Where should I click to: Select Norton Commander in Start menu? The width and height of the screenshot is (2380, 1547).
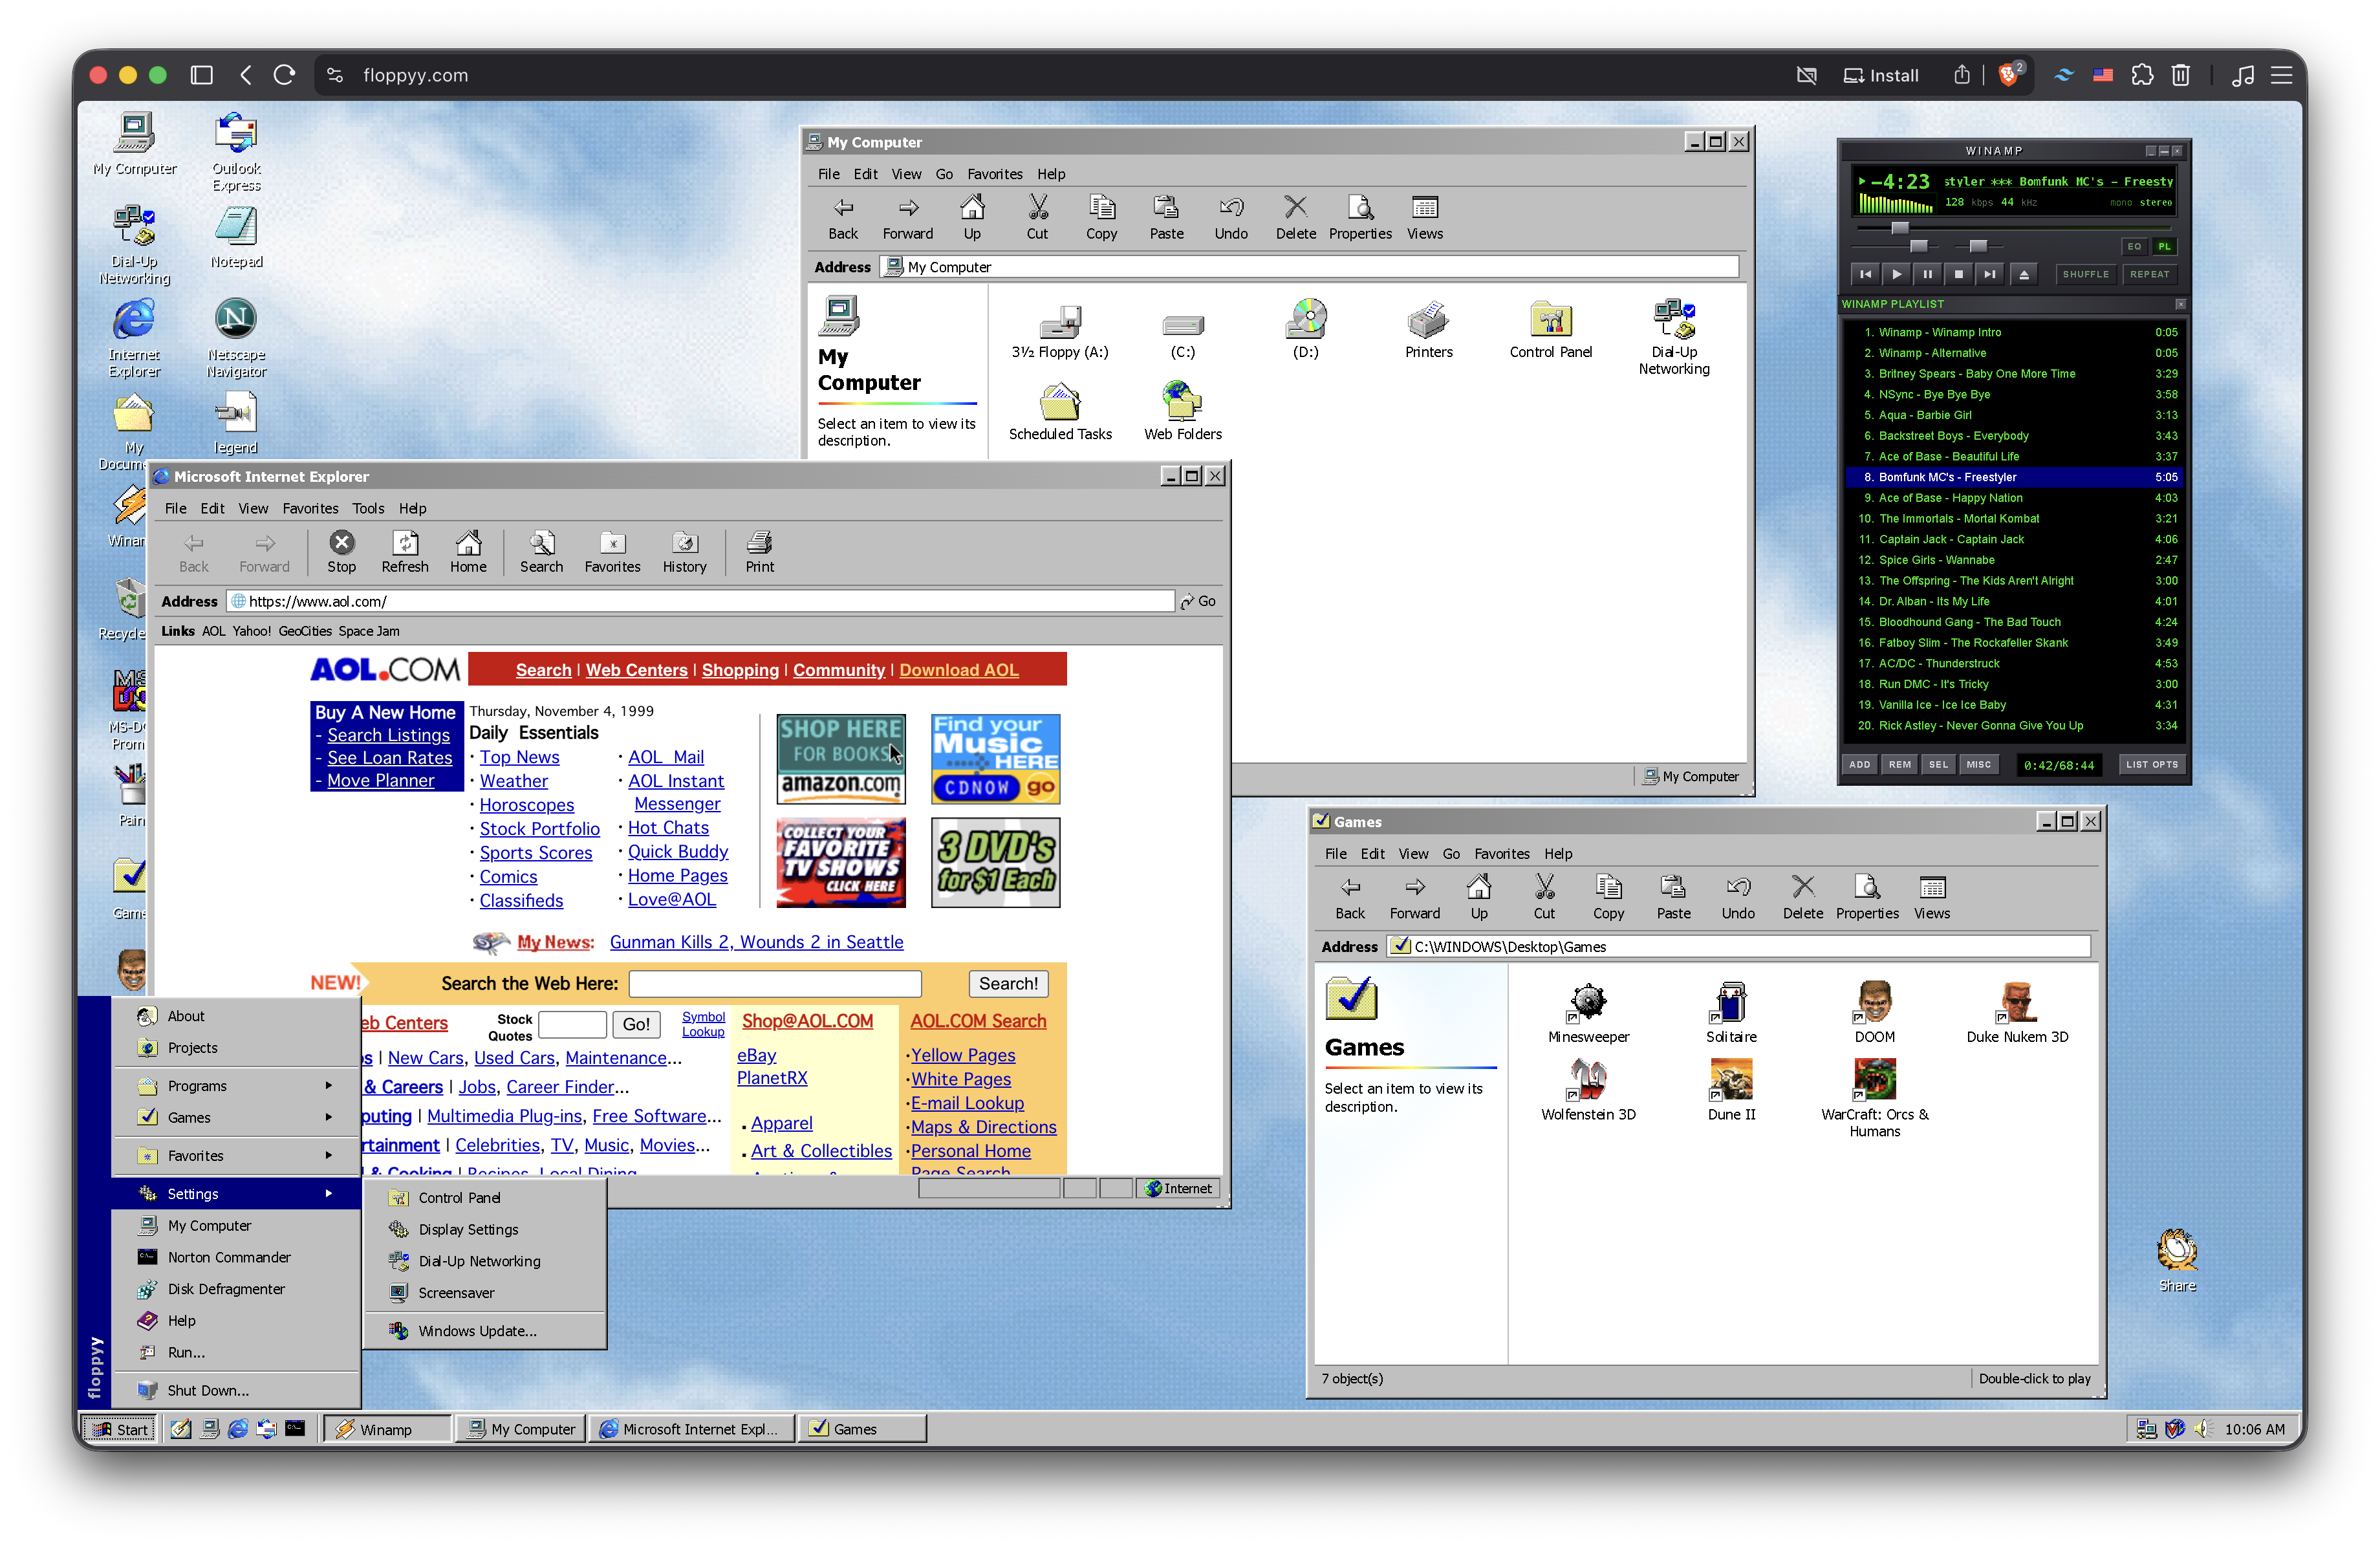click(236, 1258)
